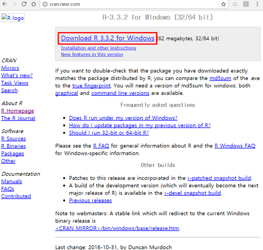
Task: Open the CRAN Mirrors link
Action: click(x=10, y=68)
